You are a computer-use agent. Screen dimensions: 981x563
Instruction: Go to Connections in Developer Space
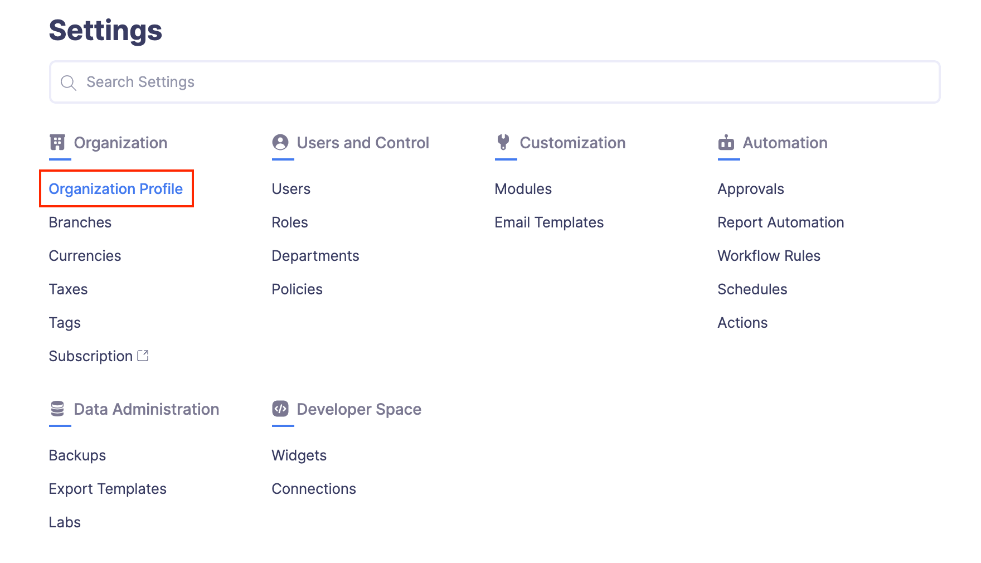[x=314, y=489]
